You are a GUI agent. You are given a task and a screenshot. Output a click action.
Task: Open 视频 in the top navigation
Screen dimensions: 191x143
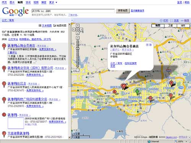tap(36, 2)
